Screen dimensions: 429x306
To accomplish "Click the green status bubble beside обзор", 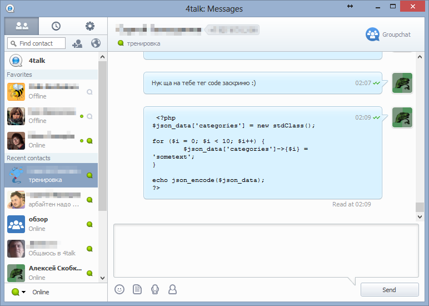I will 89,224.
